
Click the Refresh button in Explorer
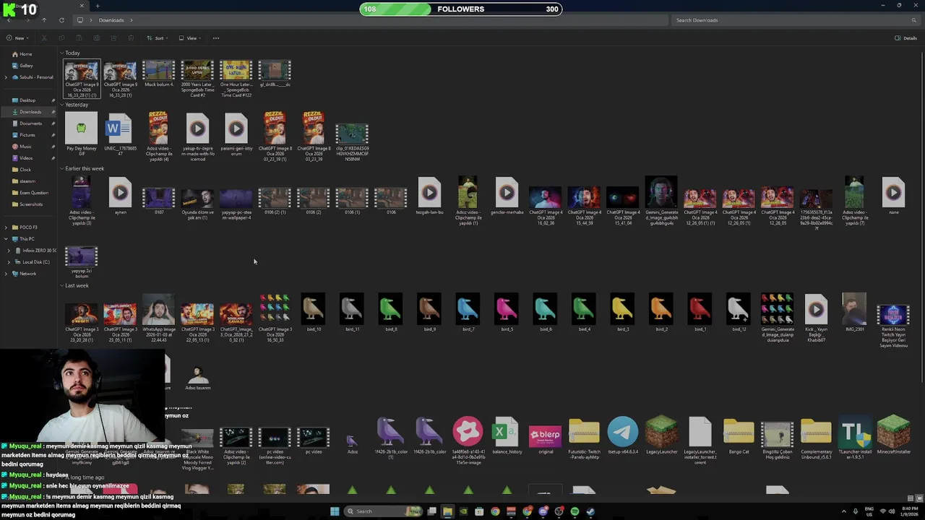[61, 20]
